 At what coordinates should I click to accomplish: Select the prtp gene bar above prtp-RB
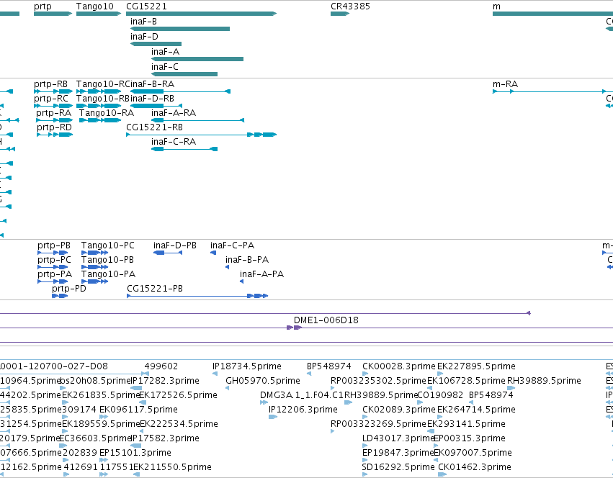coord(53,14)
